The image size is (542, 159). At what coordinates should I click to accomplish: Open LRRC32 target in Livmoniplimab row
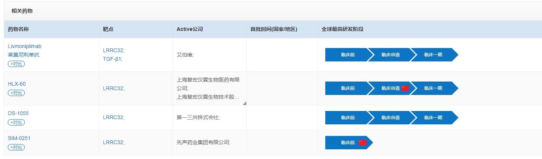(x=113, y=50)
